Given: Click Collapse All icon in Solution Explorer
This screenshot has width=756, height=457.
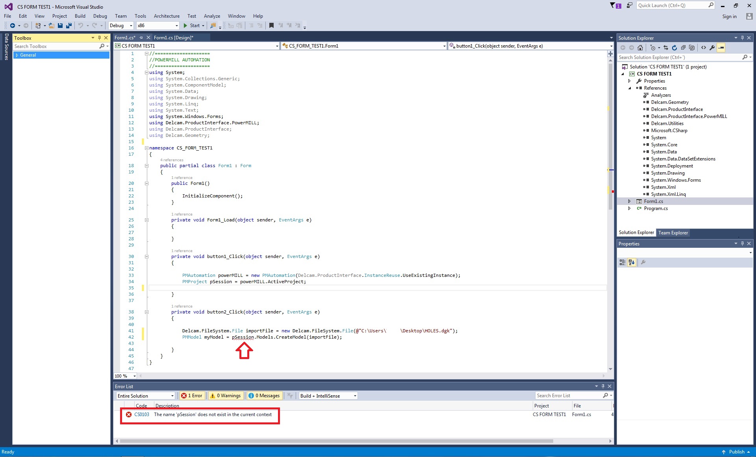Looking at the screenshot, I should point(683,48).
